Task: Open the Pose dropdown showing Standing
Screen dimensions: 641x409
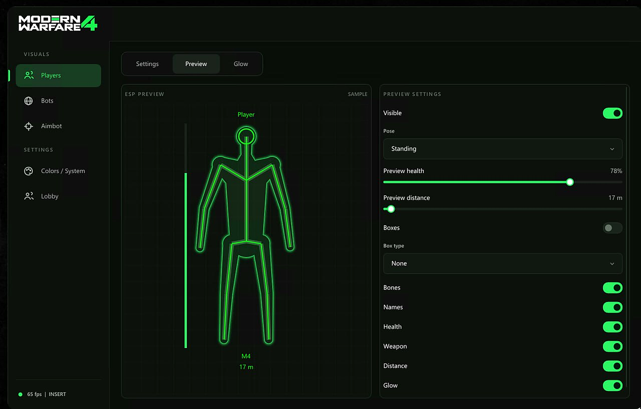Action: [x=503, y=149]
